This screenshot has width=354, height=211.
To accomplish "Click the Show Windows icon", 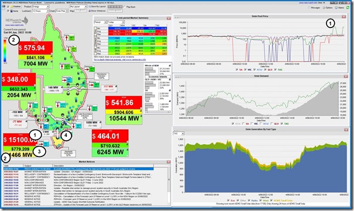I will (90, 11).
